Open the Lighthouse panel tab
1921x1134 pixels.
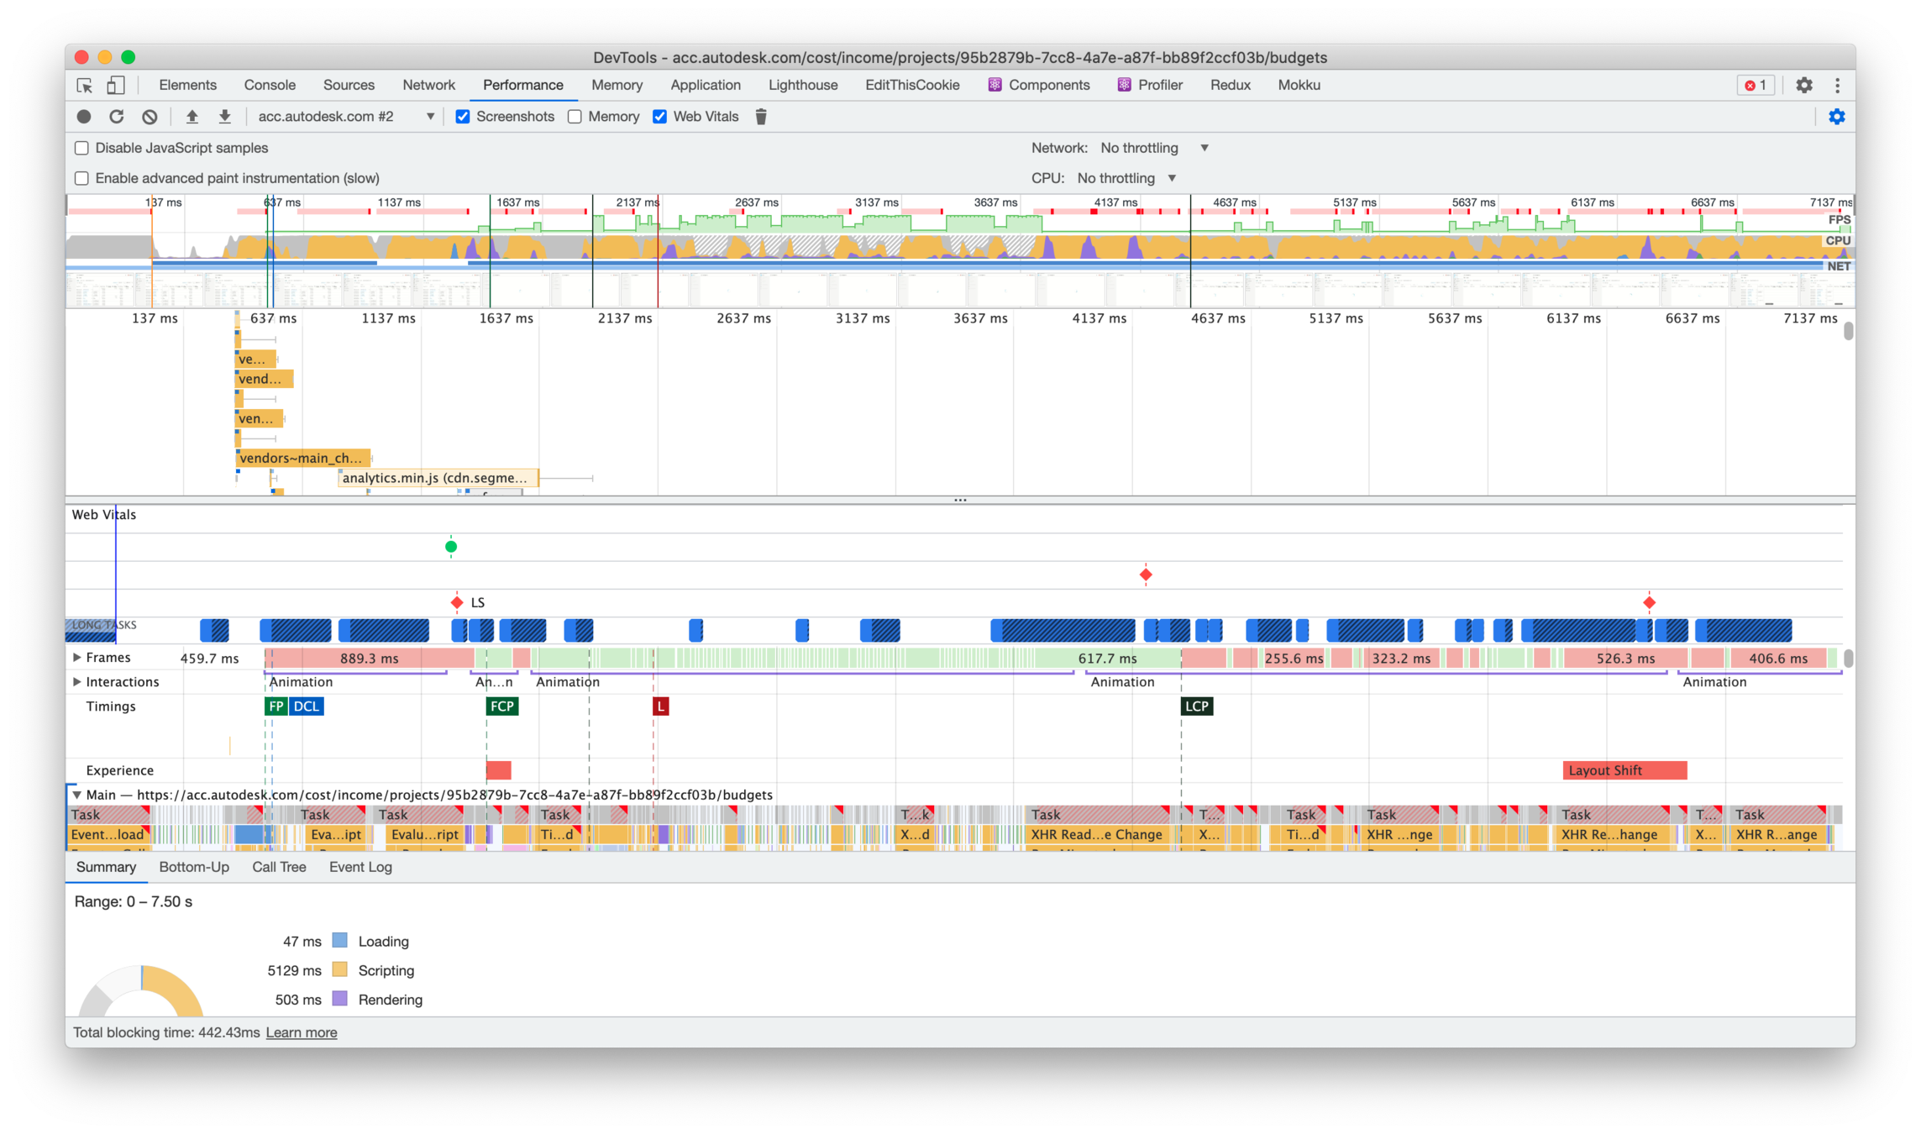coord(803,85)
